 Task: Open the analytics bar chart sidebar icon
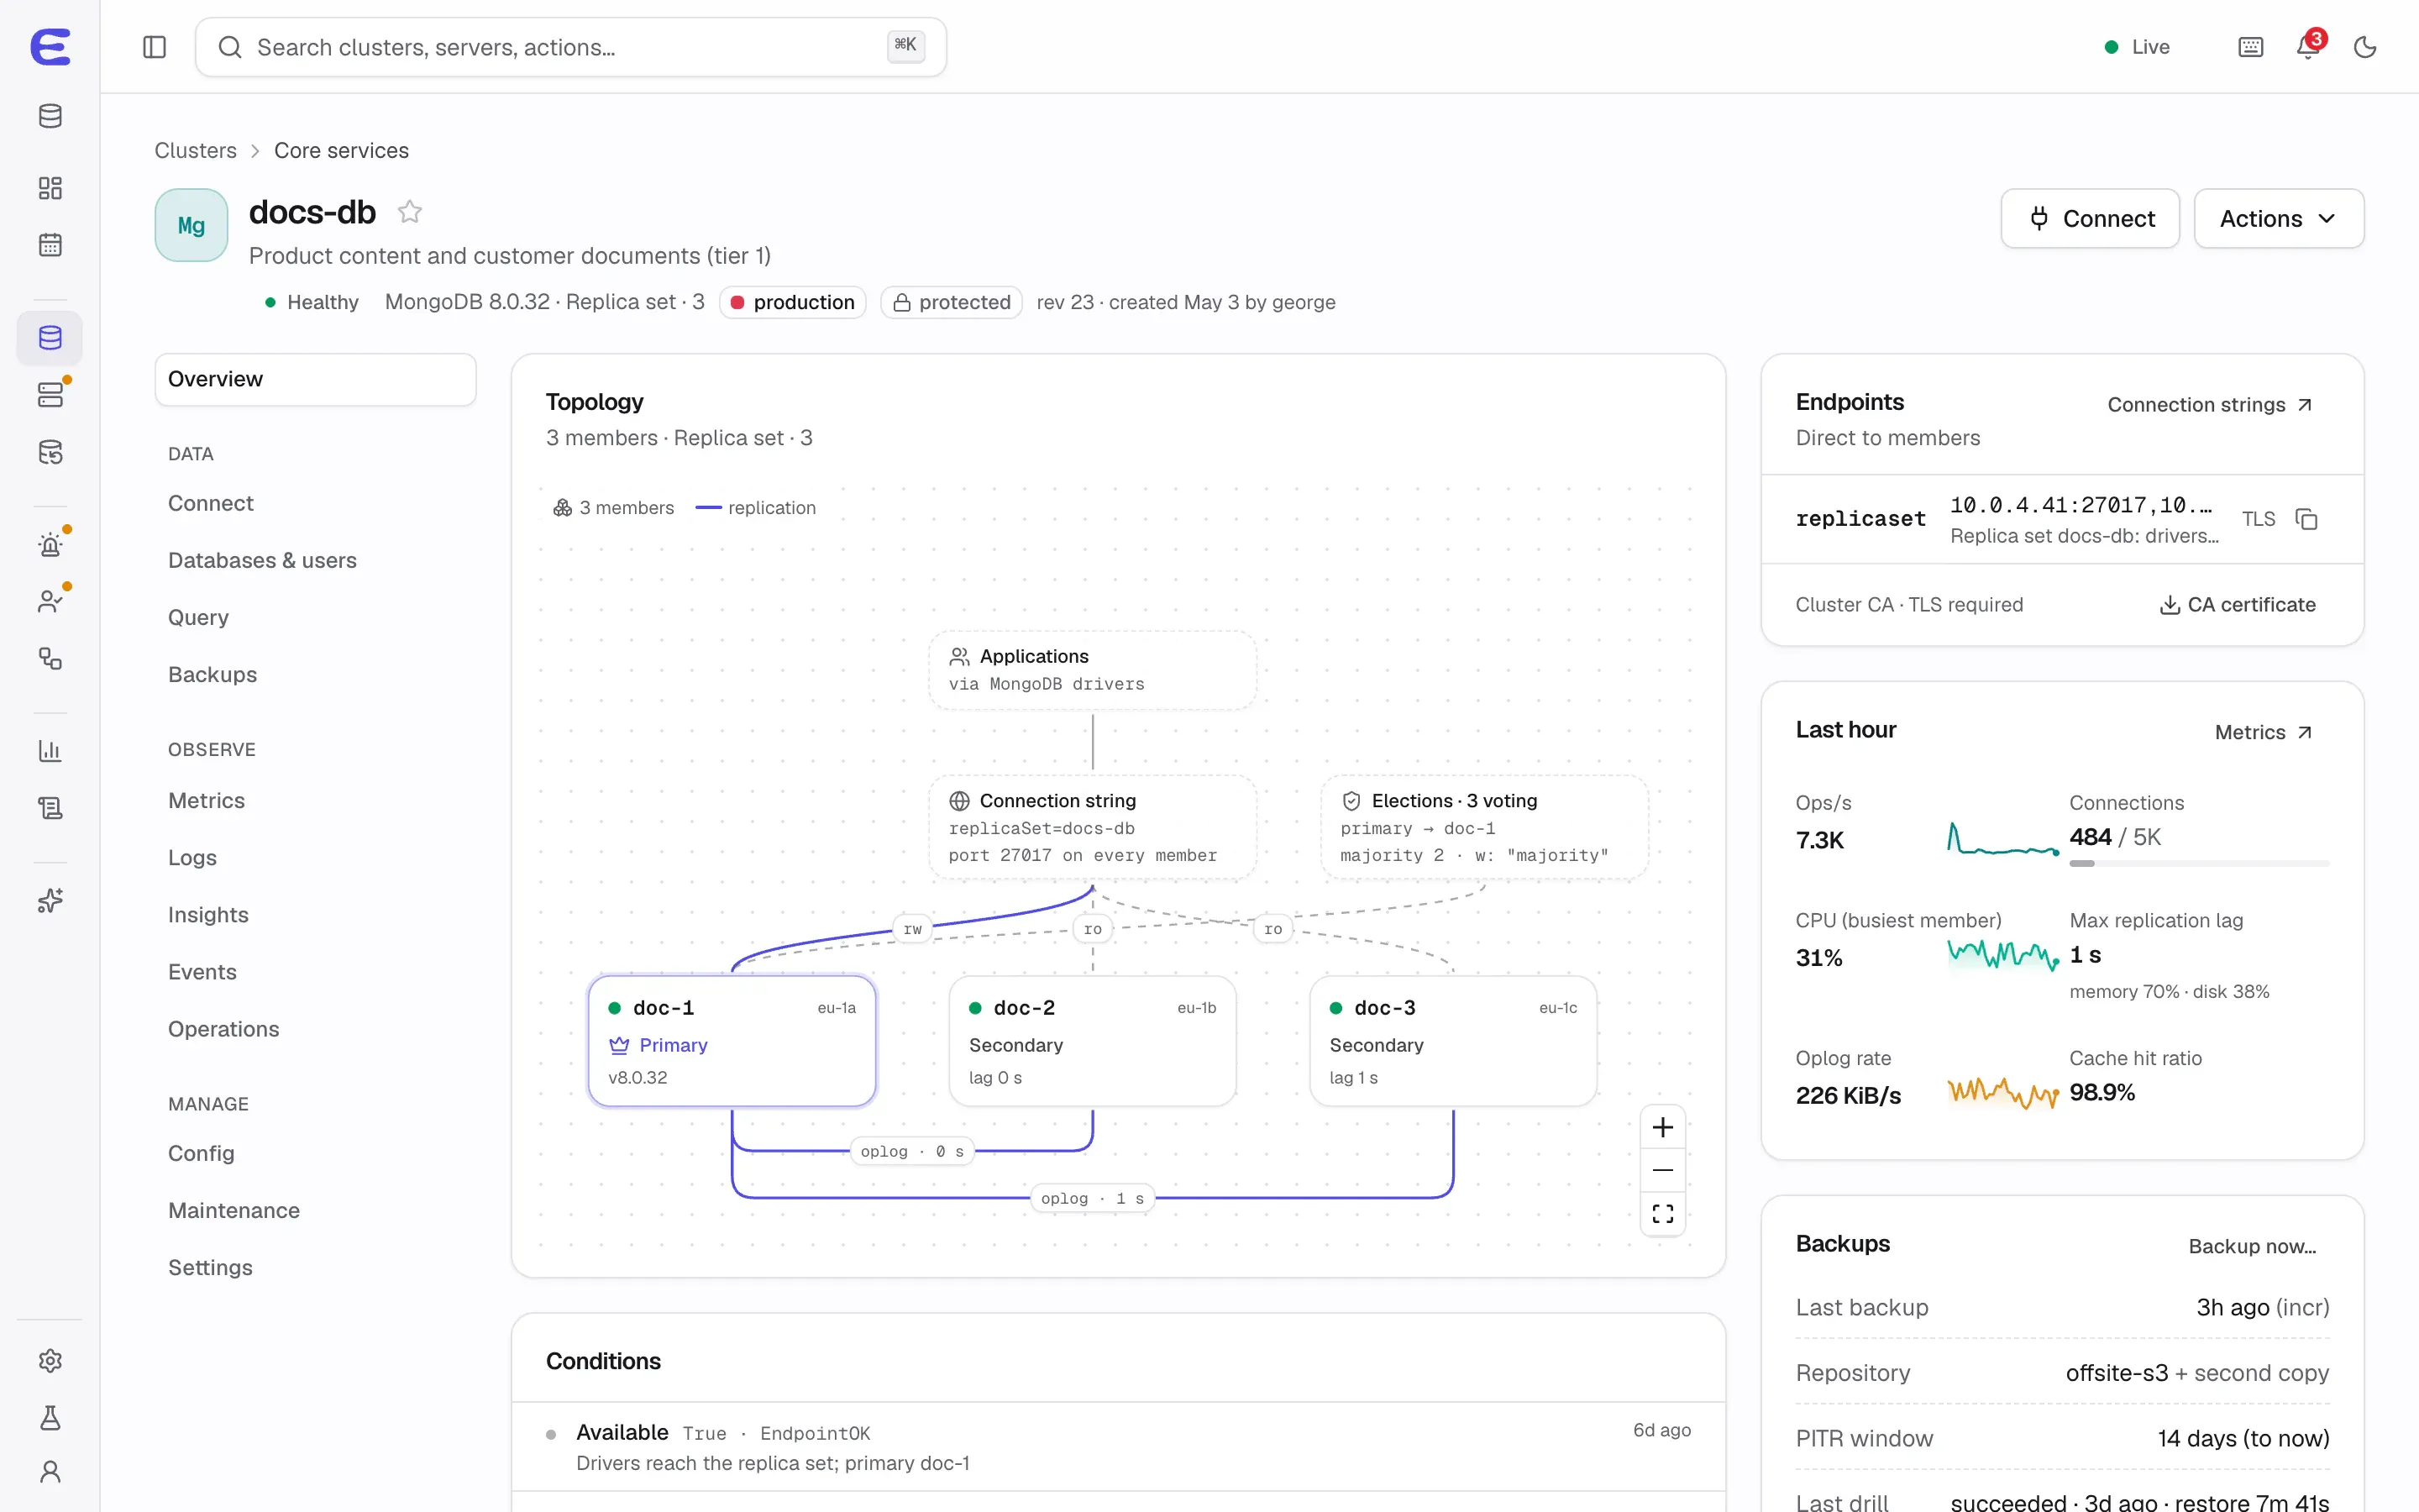50,750
